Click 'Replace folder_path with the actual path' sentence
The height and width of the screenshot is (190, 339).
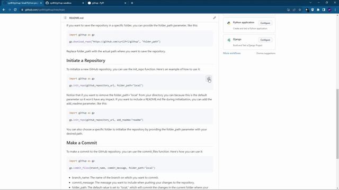tap(116, 51)
